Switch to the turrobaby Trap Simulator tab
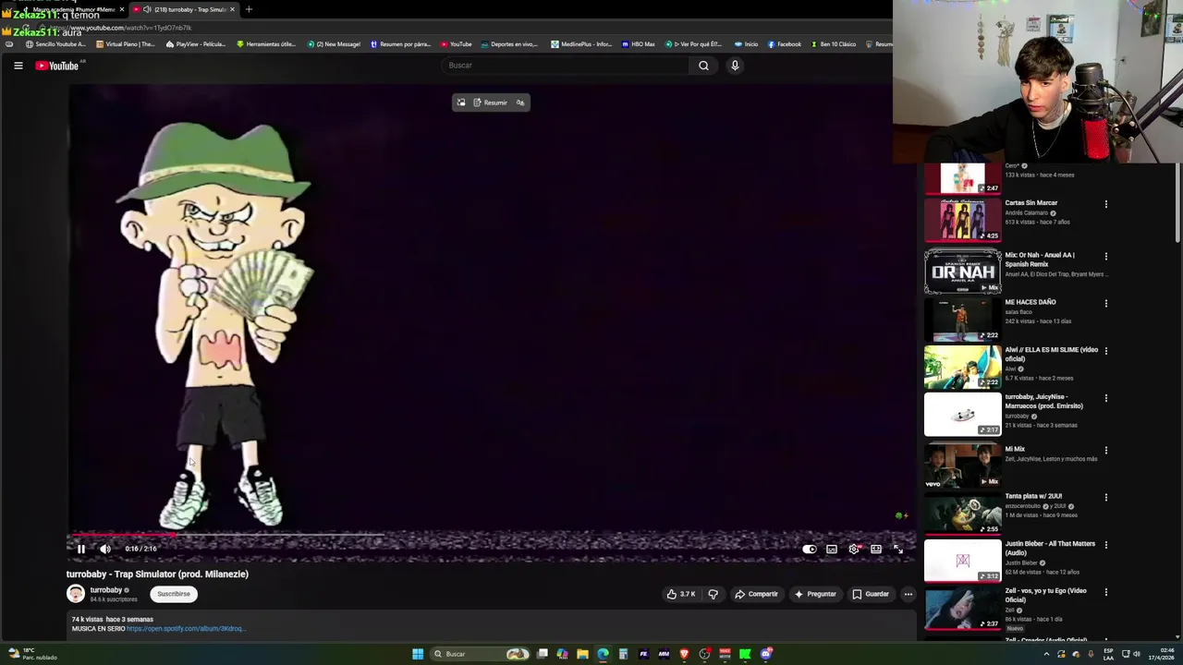Image resolution: width=1183 pixels, height=665 pixels. pyautogui.click(x=184, y=9)
